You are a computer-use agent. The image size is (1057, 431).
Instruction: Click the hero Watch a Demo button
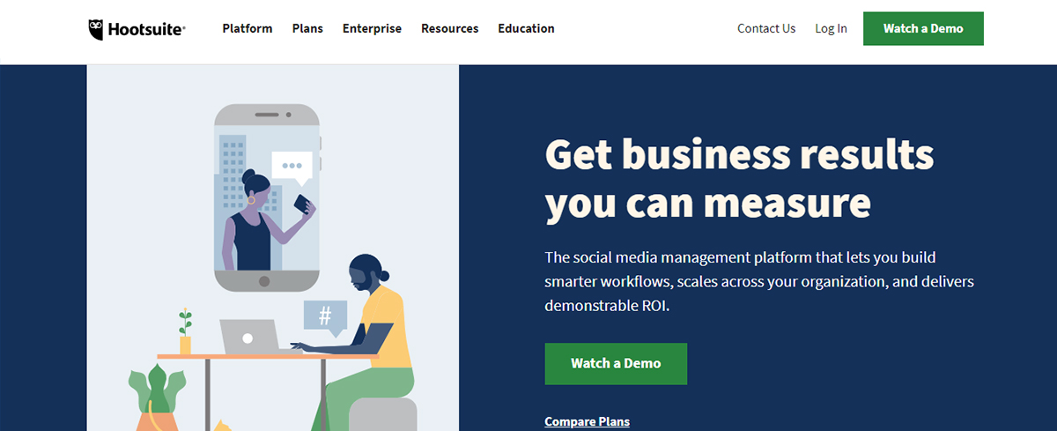pos(616,363)
